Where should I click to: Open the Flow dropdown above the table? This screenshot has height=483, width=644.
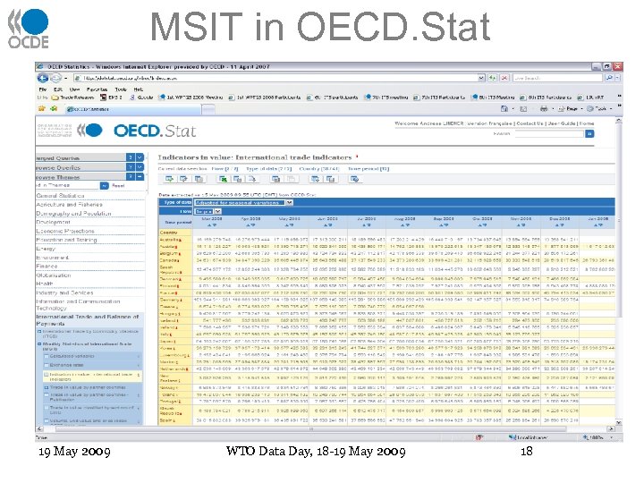(217, 211)
